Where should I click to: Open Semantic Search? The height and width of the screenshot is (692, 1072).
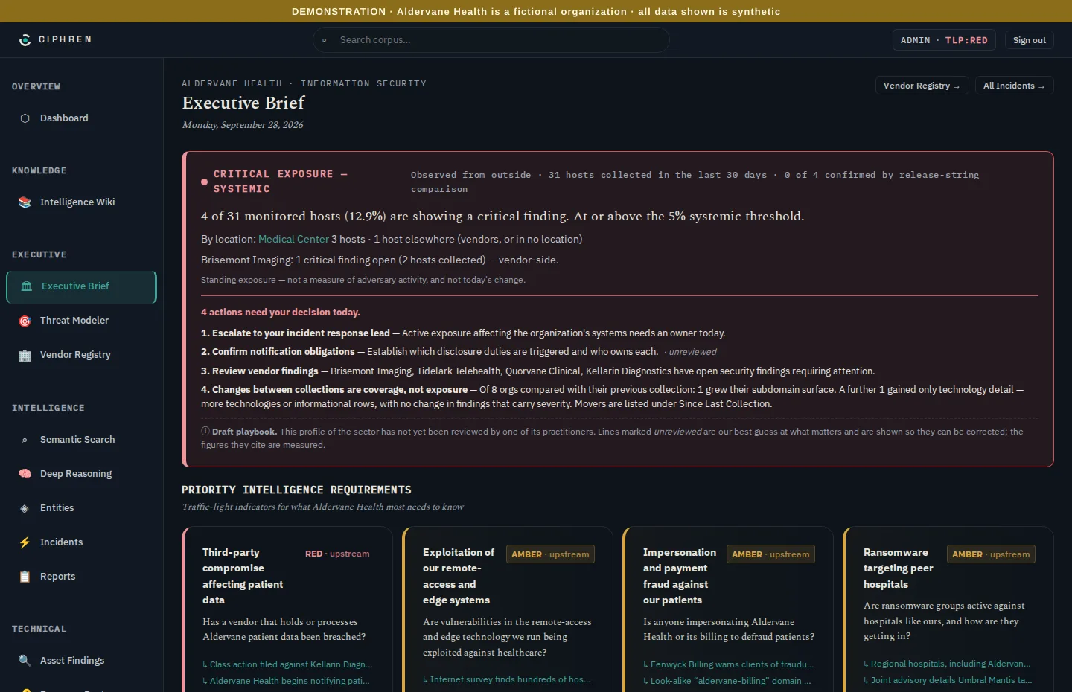coord(82,440)
